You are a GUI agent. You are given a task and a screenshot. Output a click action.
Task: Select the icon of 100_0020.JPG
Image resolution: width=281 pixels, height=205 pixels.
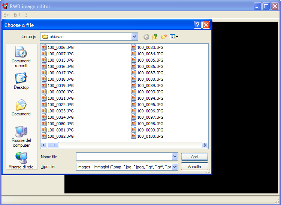pos(44,92)
